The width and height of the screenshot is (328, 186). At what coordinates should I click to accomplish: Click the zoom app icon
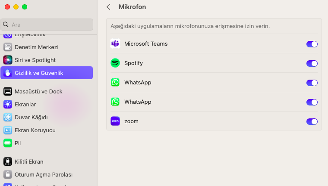115,121
